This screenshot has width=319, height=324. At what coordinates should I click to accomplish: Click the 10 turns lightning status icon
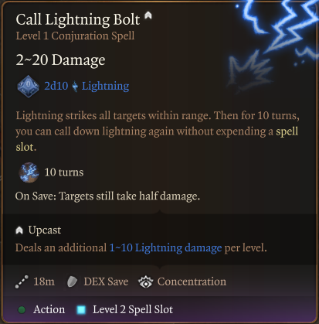29,172
